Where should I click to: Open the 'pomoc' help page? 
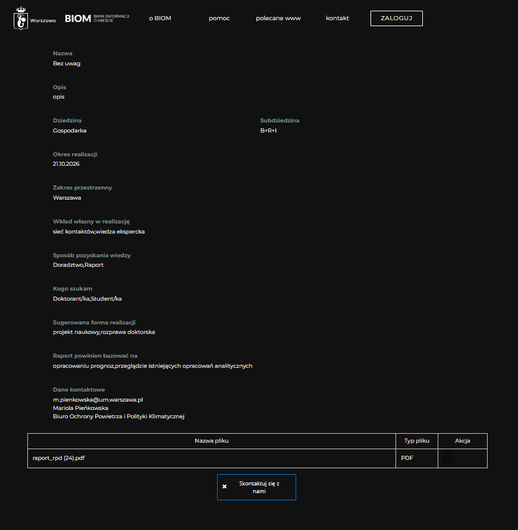click(219, 18)
